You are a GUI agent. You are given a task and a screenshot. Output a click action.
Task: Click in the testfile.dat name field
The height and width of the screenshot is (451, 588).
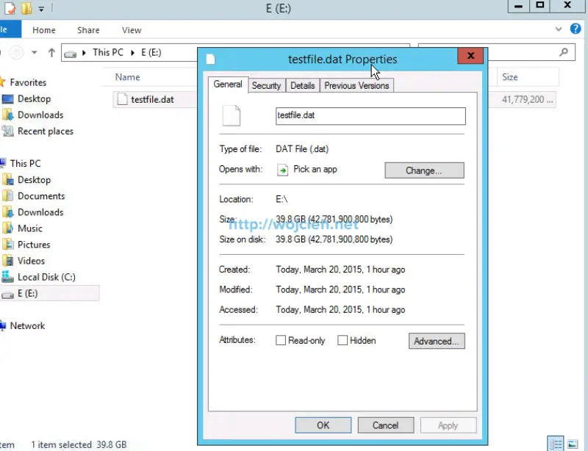click(370, 116)
